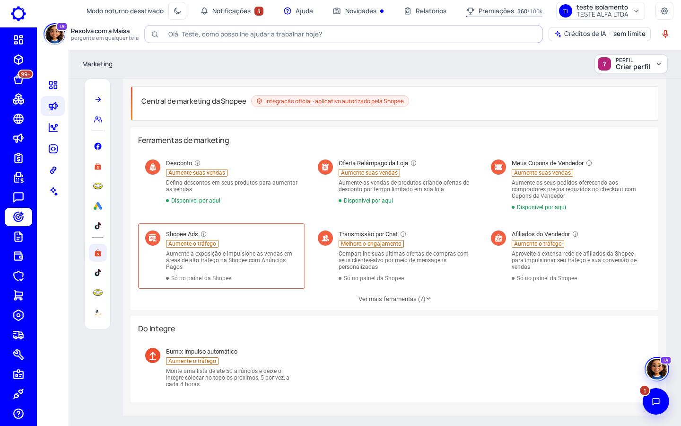Screen dimensions: 681x426
Task: Open the people audience icon in channel panel
Action: 98,119
